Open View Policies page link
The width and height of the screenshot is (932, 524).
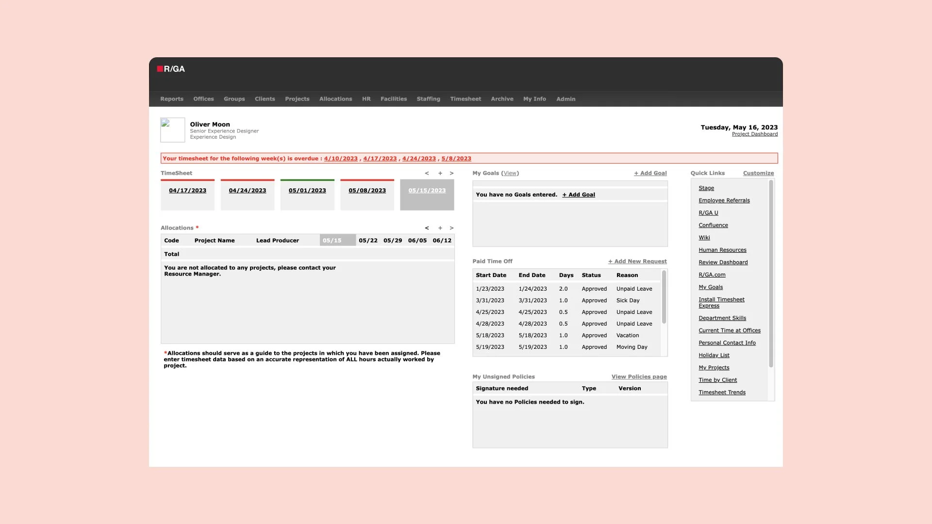639,377
